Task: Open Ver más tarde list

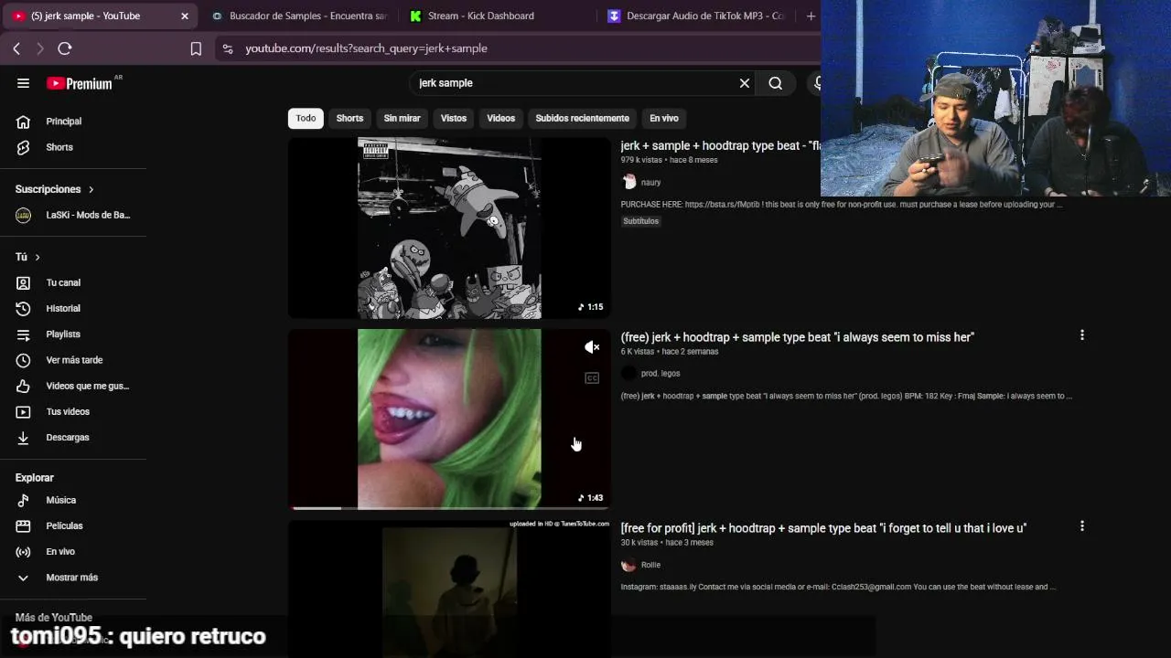Action: click(x=73, y=360)
